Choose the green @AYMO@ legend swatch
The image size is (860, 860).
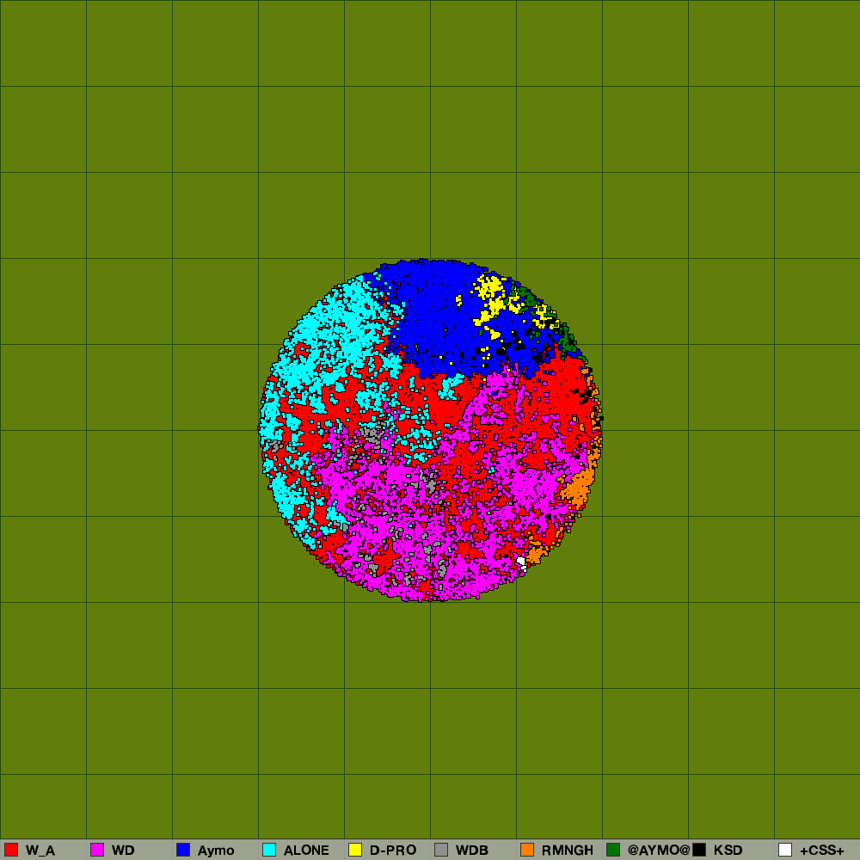pyautogui.click(x=613, y=850)
